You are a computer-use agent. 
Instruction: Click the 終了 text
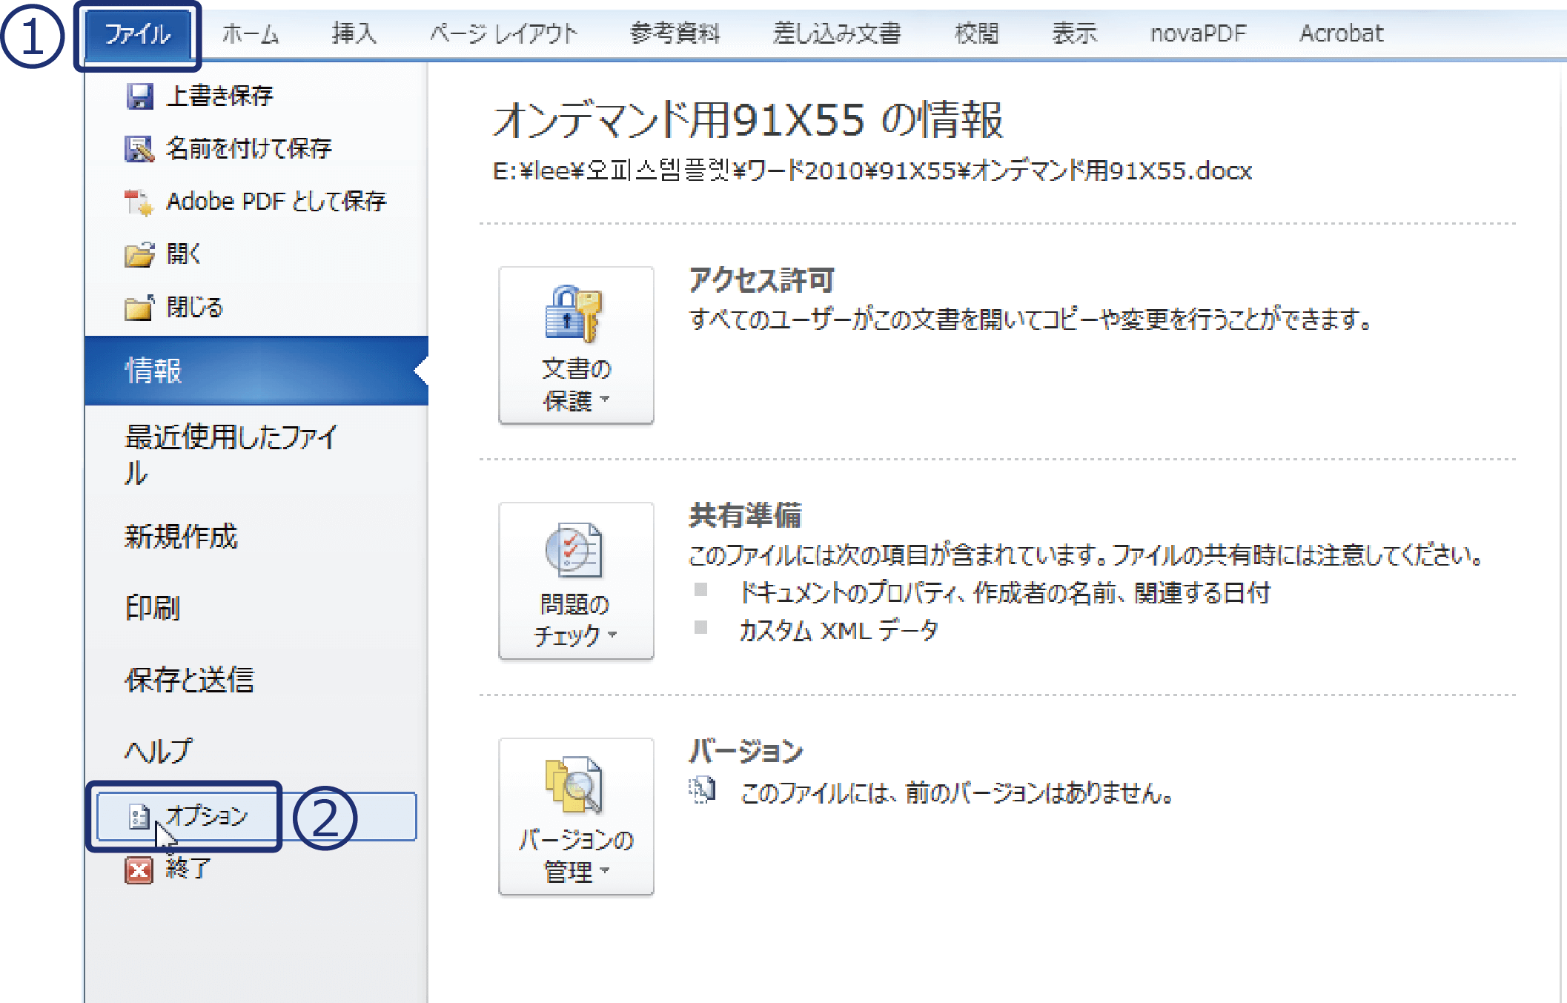click(189, 868)
